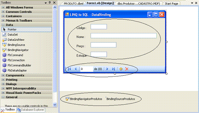The width and height of the screenshot is (199, 113).
Task: Select the Preço label
Action: point(81,46)
